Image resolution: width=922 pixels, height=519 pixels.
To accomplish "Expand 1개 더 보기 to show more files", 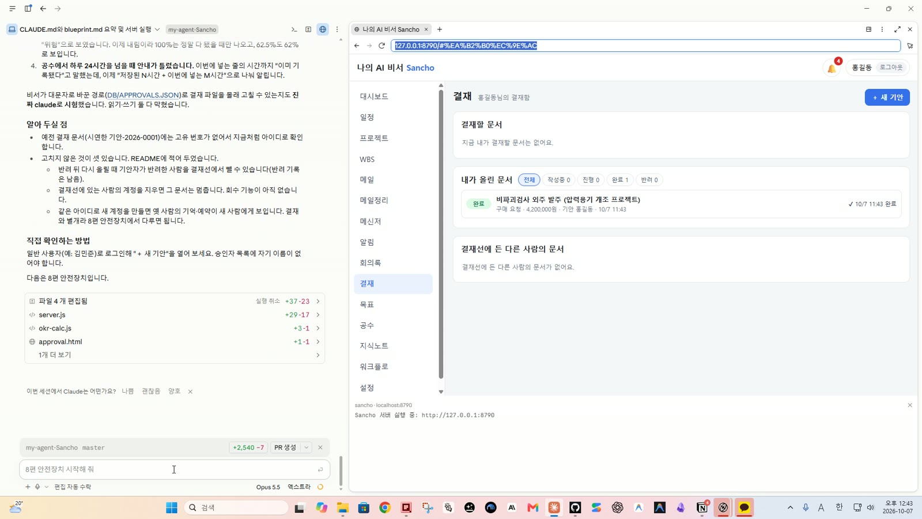I will pos(175,355).
